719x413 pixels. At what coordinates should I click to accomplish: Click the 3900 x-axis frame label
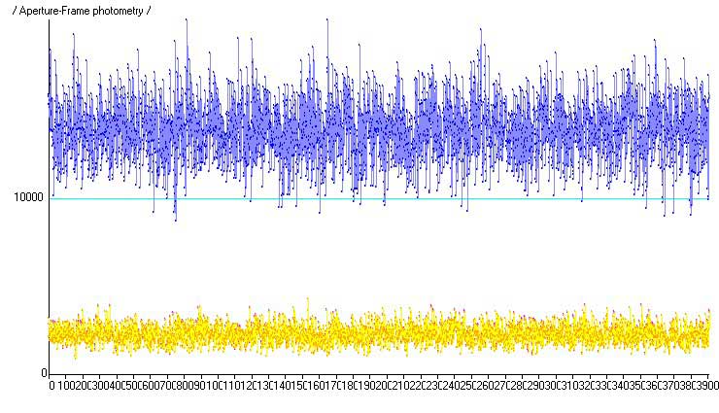(x=708, y=386)
